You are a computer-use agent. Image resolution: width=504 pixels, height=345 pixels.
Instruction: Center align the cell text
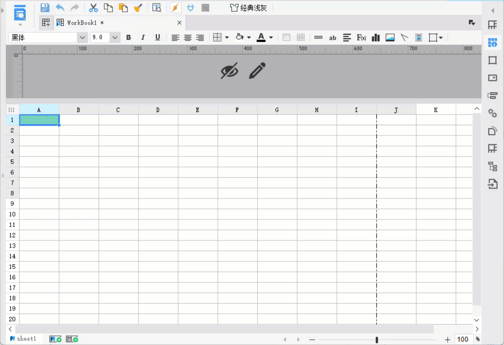187,38
